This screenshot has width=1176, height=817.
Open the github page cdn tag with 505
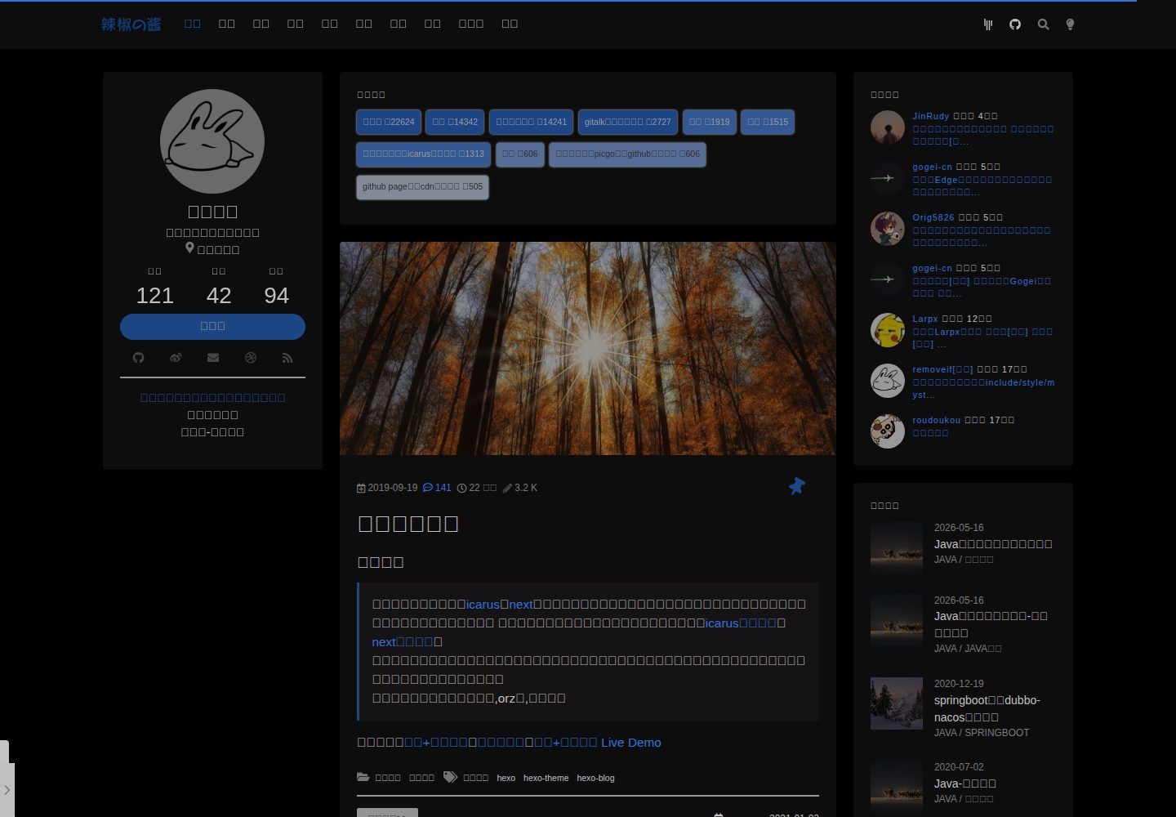(x=422, y=186)
